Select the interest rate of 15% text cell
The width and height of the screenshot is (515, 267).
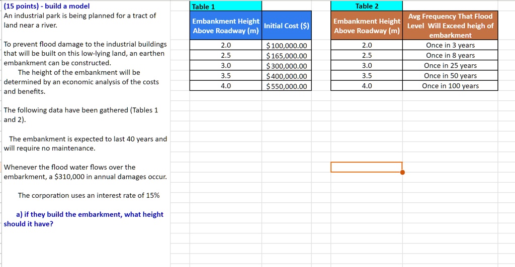[89, 195]
